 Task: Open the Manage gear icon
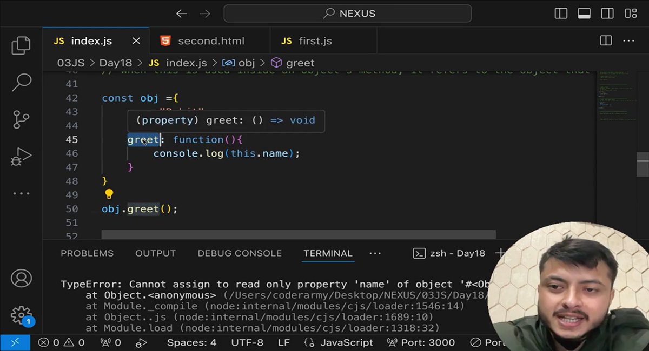[21, 315]
